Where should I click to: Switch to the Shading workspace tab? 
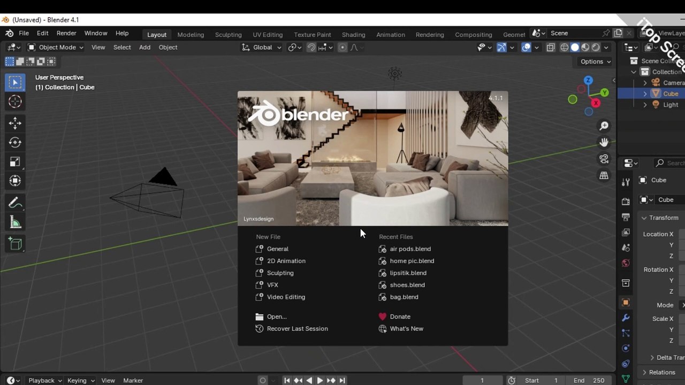(353, 34)
